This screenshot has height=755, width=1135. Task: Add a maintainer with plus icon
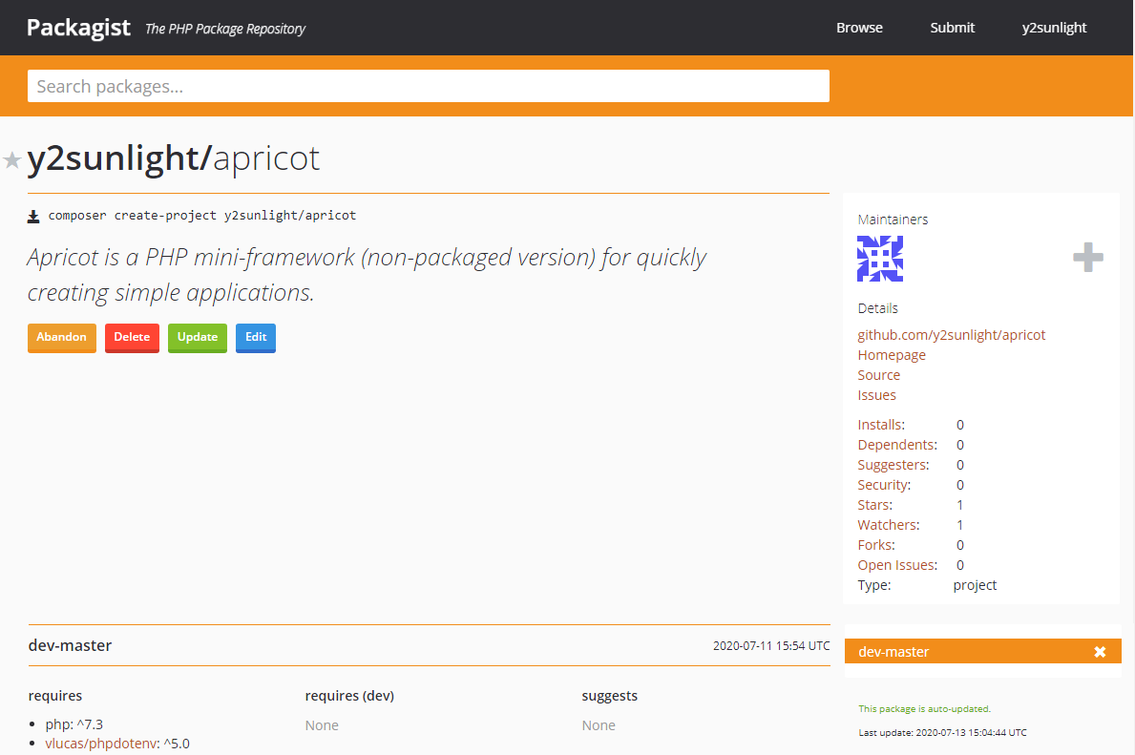point(1087,258)
